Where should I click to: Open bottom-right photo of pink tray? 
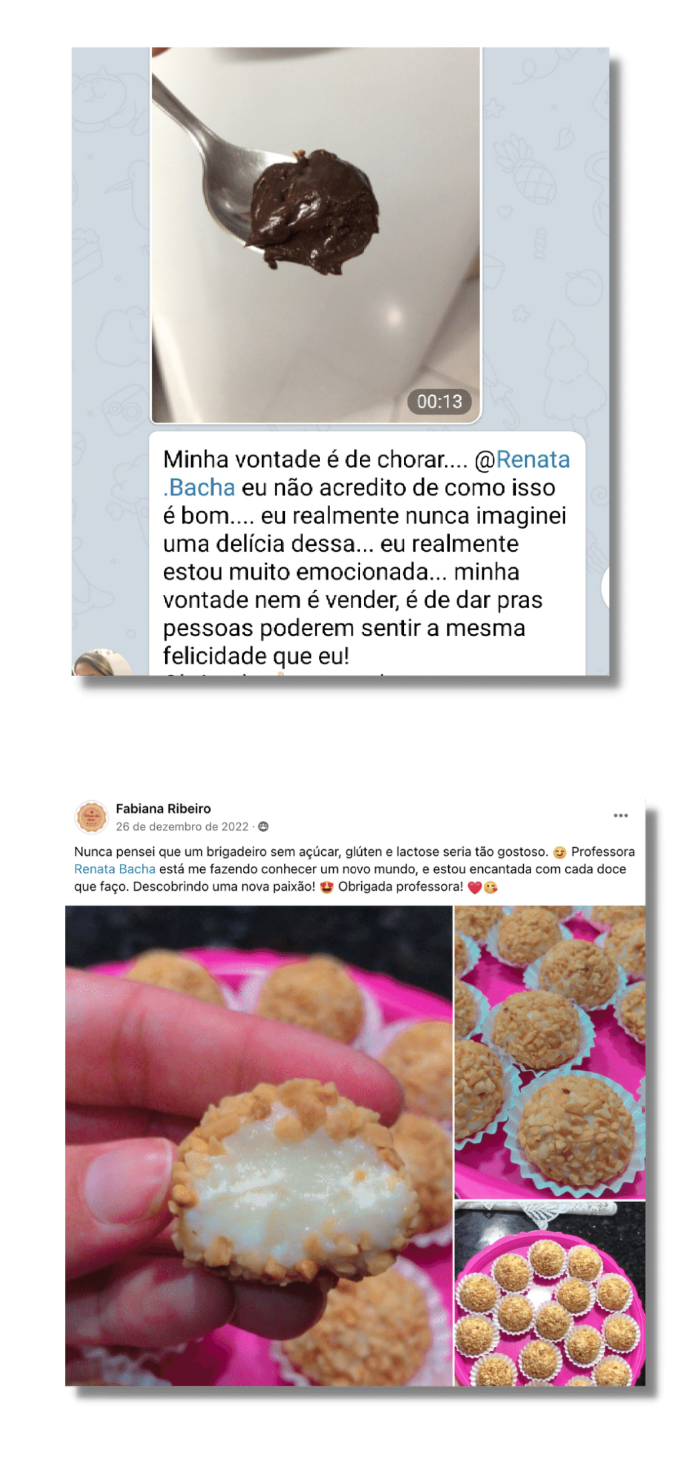[550, 1294]
